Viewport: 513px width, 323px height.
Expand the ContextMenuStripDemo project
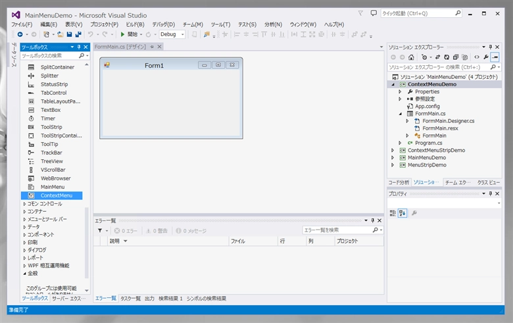393,150
